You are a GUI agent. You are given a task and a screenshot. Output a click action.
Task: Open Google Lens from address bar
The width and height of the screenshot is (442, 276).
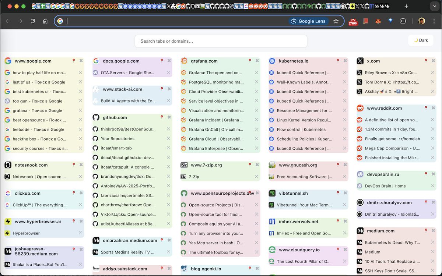[309, 21]
